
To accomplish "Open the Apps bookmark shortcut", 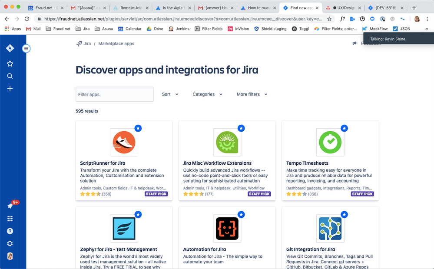I will [13, 29].
